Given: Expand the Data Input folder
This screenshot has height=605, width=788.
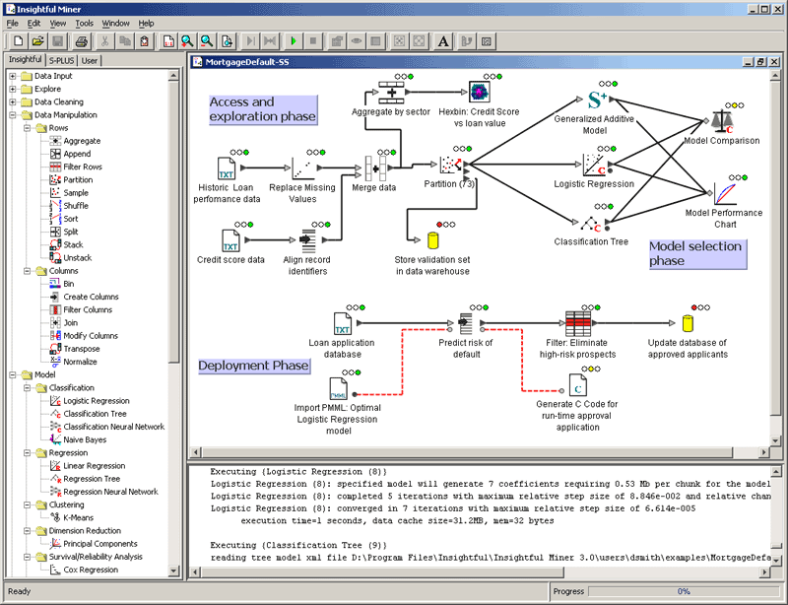Looking at the screenshot, I should pos(13,76).
